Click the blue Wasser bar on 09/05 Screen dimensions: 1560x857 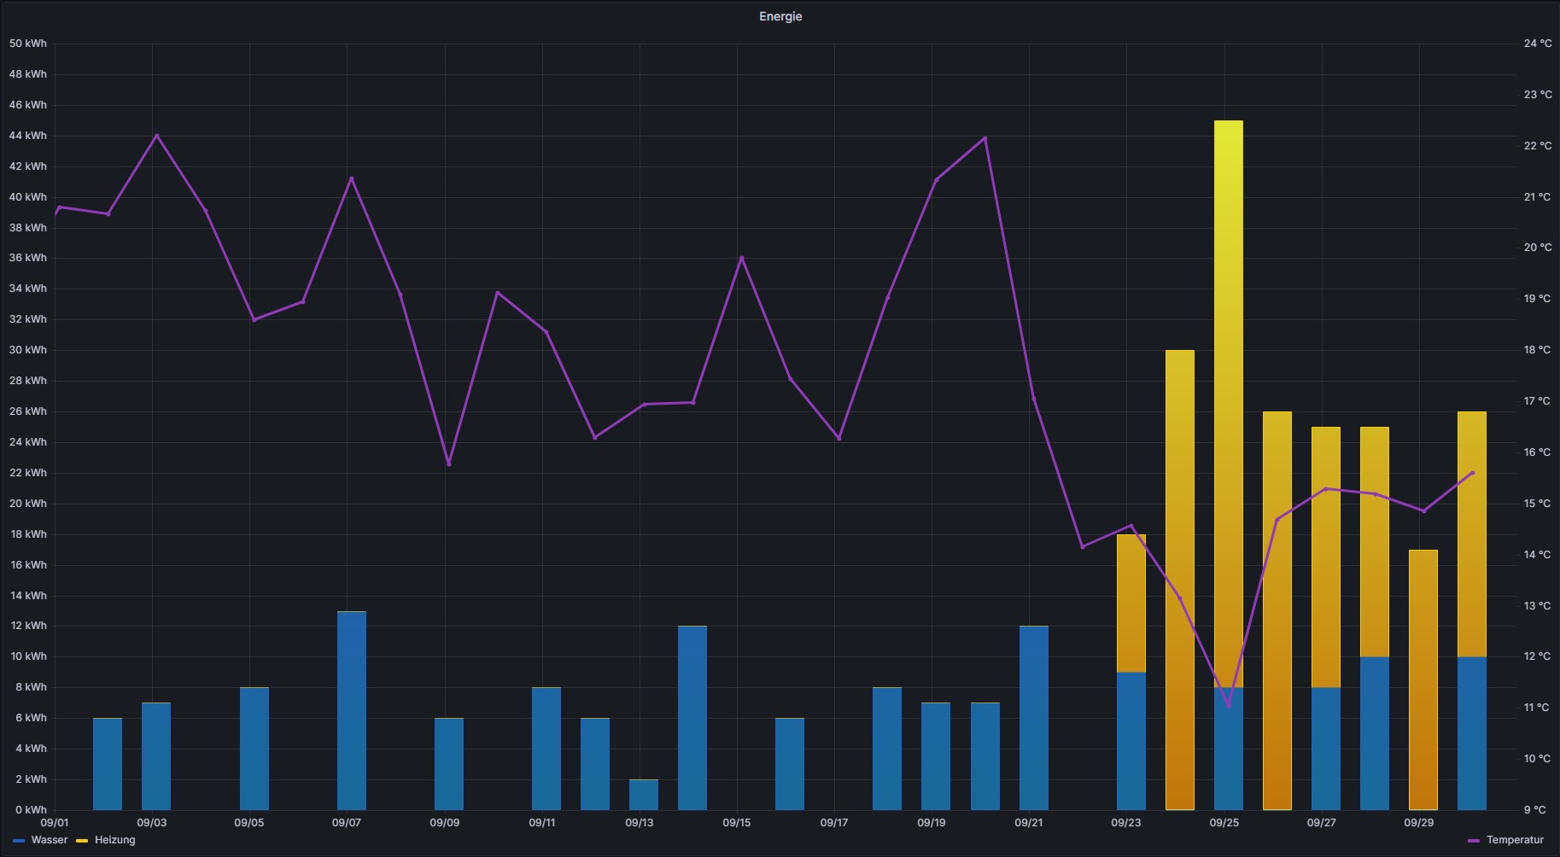click(x=254, y=749)
